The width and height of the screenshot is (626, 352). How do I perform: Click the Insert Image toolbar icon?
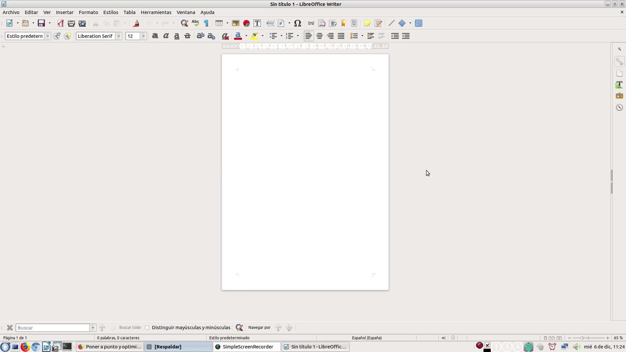coord(235,23)
